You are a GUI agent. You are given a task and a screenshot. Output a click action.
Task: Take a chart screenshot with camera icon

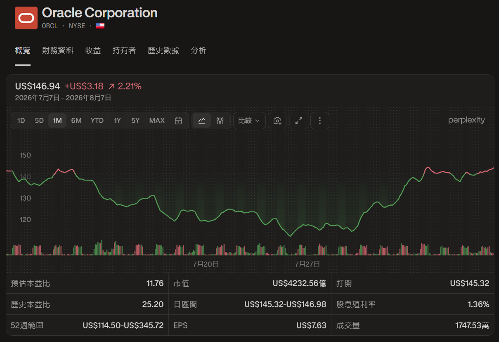(277, 121)
